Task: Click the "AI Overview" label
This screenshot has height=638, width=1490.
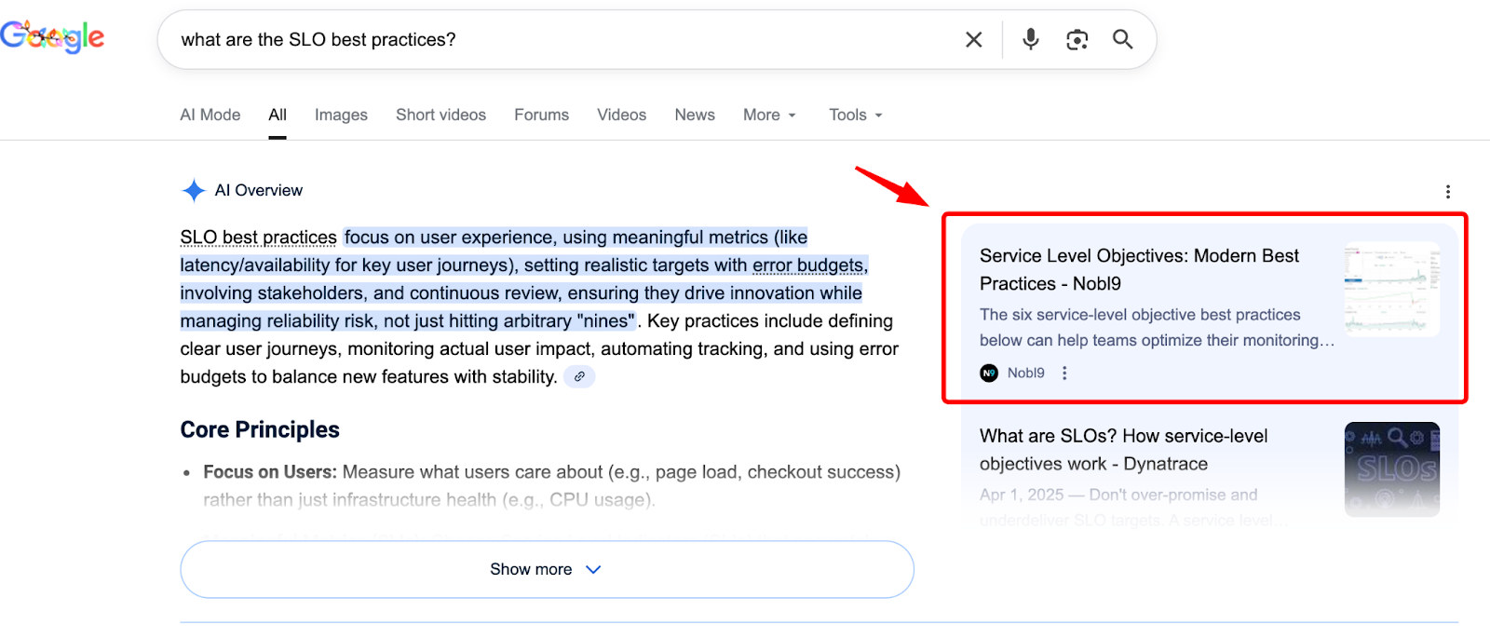Action: pos(259,190)
